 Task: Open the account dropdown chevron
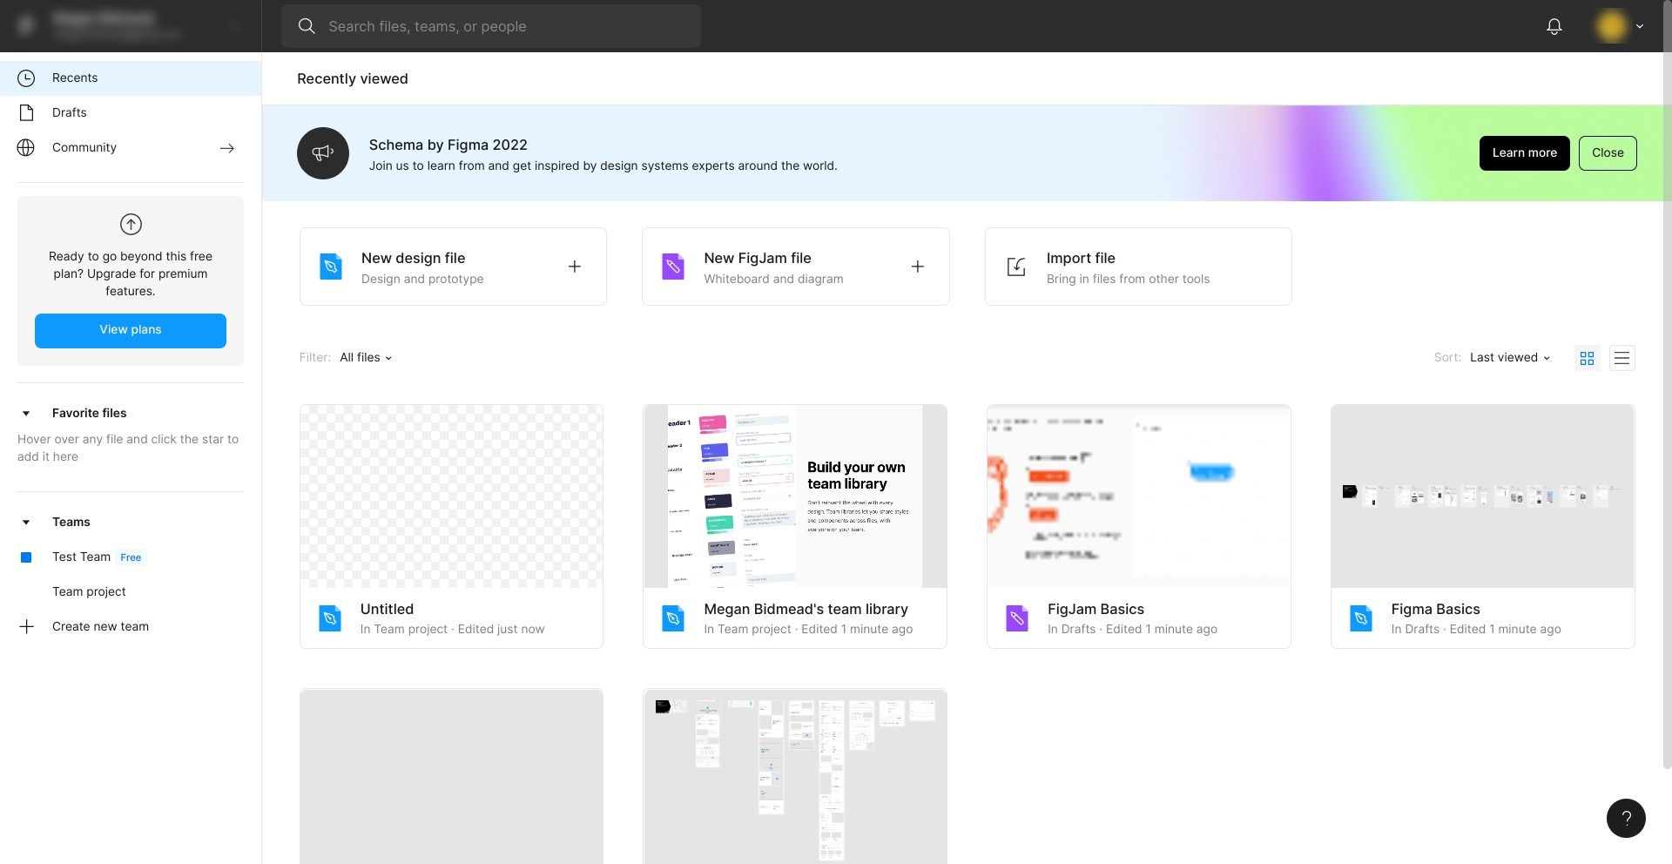point(1640,26)
